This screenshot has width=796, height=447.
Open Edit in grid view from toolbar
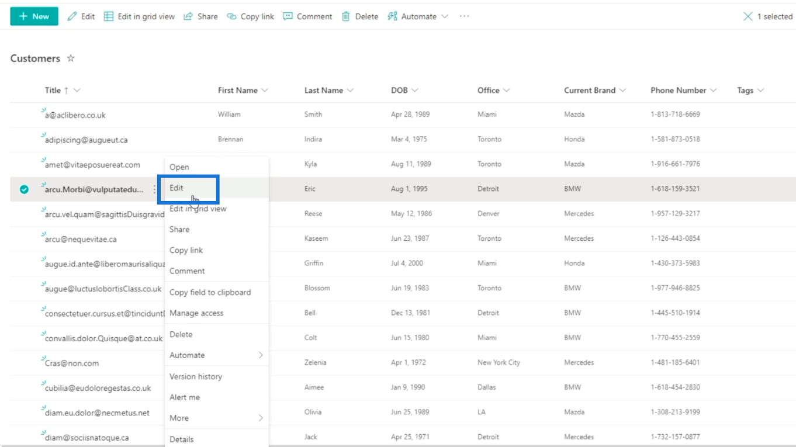coord(139,16)
